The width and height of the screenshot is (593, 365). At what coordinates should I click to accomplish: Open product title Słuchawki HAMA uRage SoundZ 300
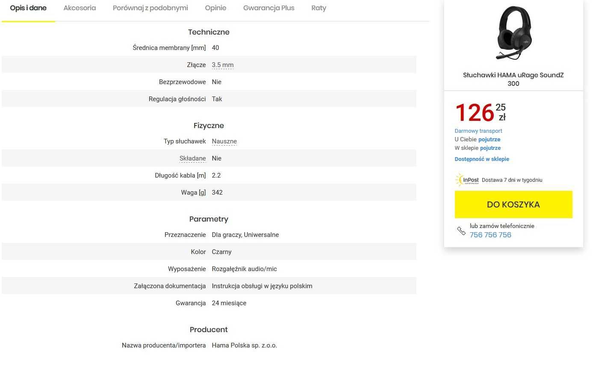[513, 79]
